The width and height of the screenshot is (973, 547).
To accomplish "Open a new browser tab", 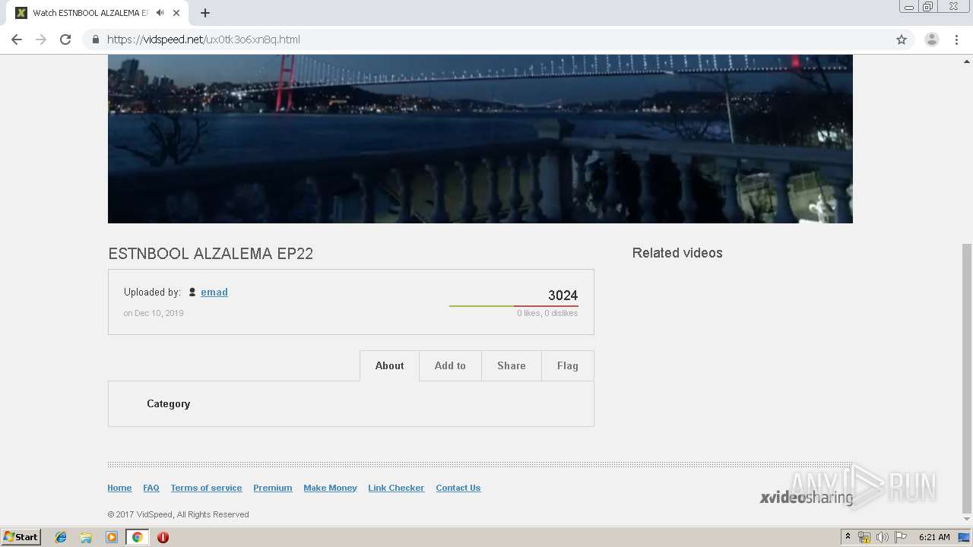I will point(205,13).
